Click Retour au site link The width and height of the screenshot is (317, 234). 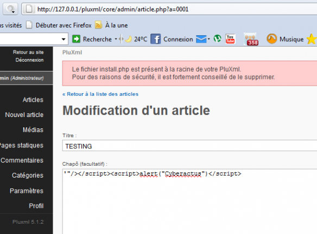click(28, 52)
